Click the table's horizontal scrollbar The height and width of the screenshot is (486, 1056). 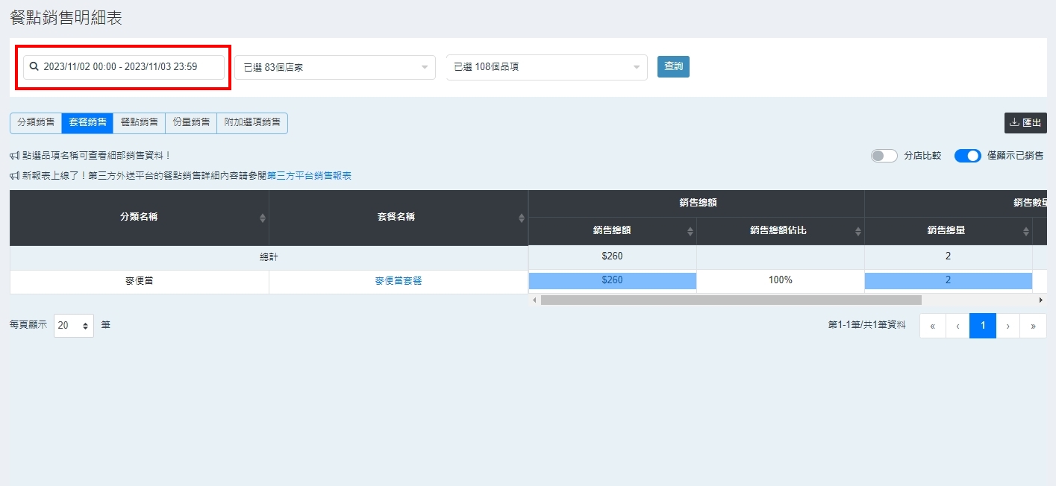click(731, 300)
